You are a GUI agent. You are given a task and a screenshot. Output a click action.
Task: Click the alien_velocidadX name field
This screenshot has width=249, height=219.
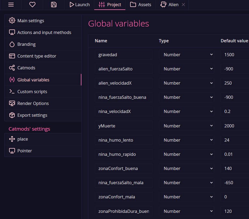point(123,83)
